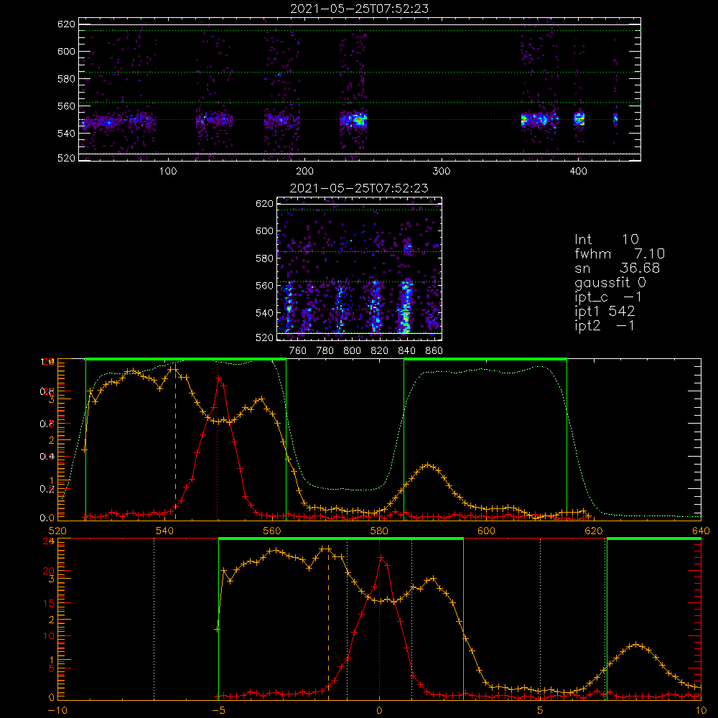This screenshot has width=718, height=718.
Task: Click the thick green bar spanning -5 to 2.6 in the bottom plot
Action: click(x=341, y=538)
